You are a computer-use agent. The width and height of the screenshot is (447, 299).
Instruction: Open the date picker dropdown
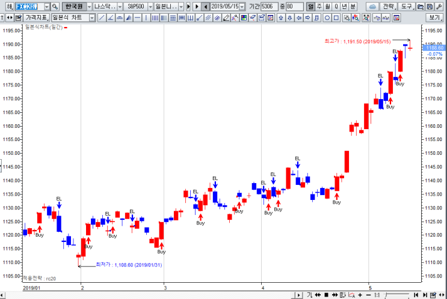[x=242, y=7]
